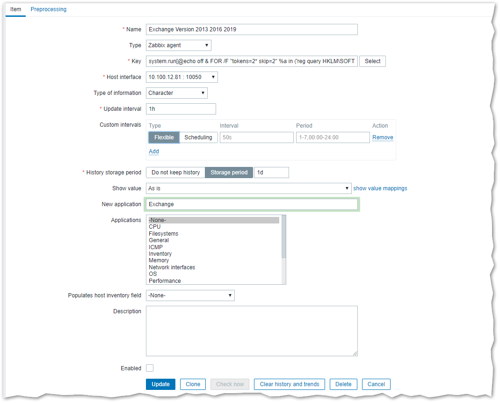The height and width of the screenshot is (403, 500).
Task: Expand the Show value dropdown
Action: pyautogui.click(x=248, y=188)
